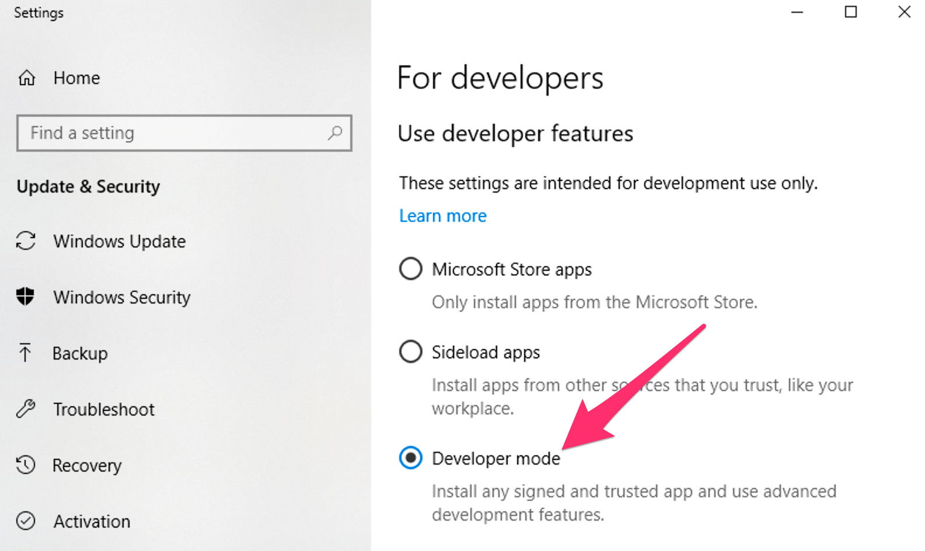
Task: Click the Recovery restore-clock icon
Action: click(x=26, y=465)
